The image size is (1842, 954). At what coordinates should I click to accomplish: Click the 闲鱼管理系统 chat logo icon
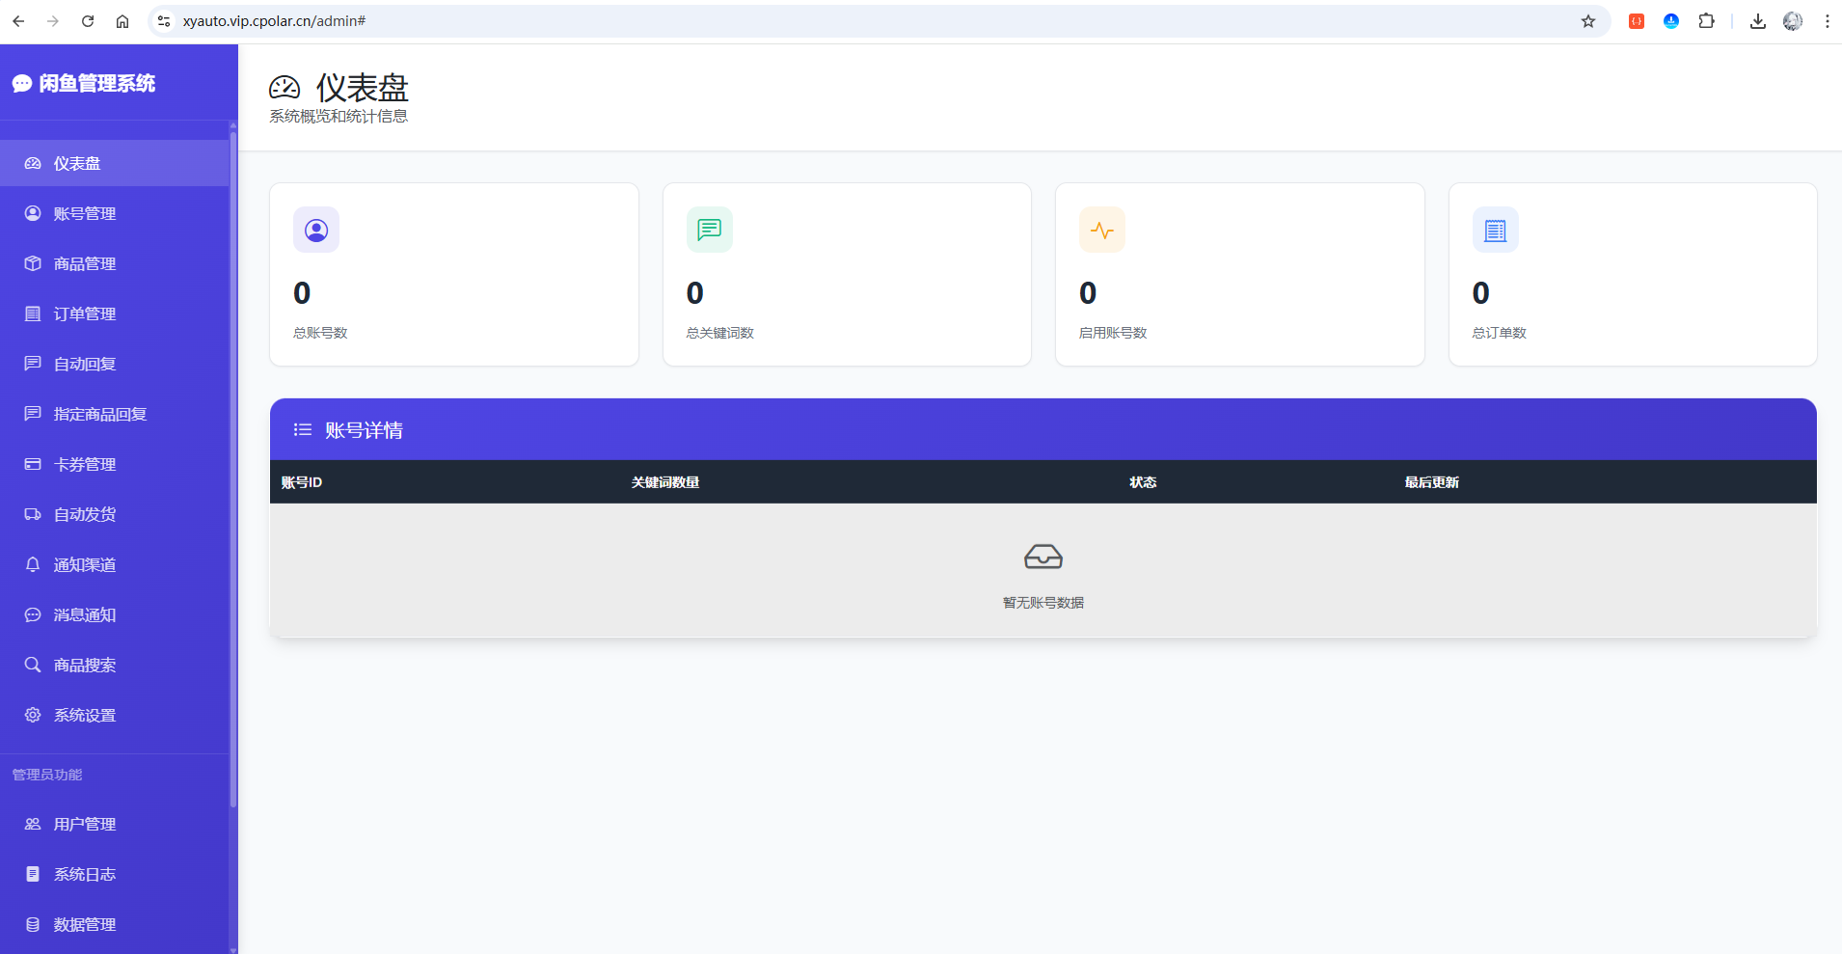pos(22,84)
